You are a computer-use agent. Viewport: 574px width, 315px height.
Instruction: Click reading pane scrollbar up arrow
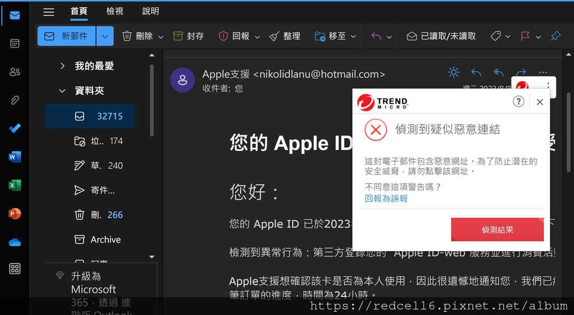click(568, 55)
